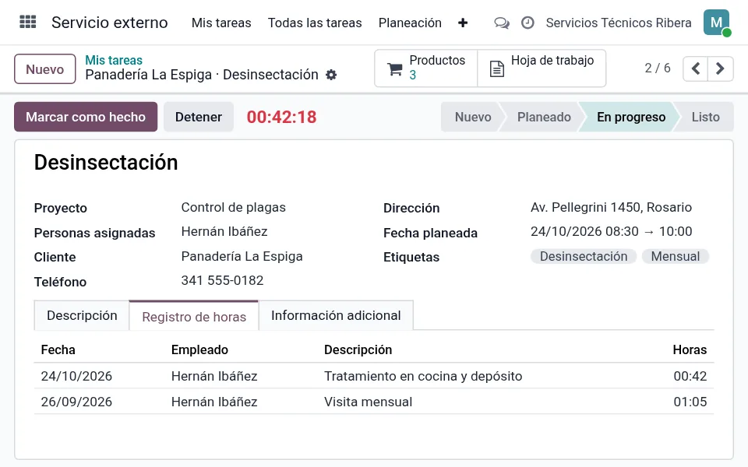
Task: Open Hoja de trabajo smart button
Action: 542,68
